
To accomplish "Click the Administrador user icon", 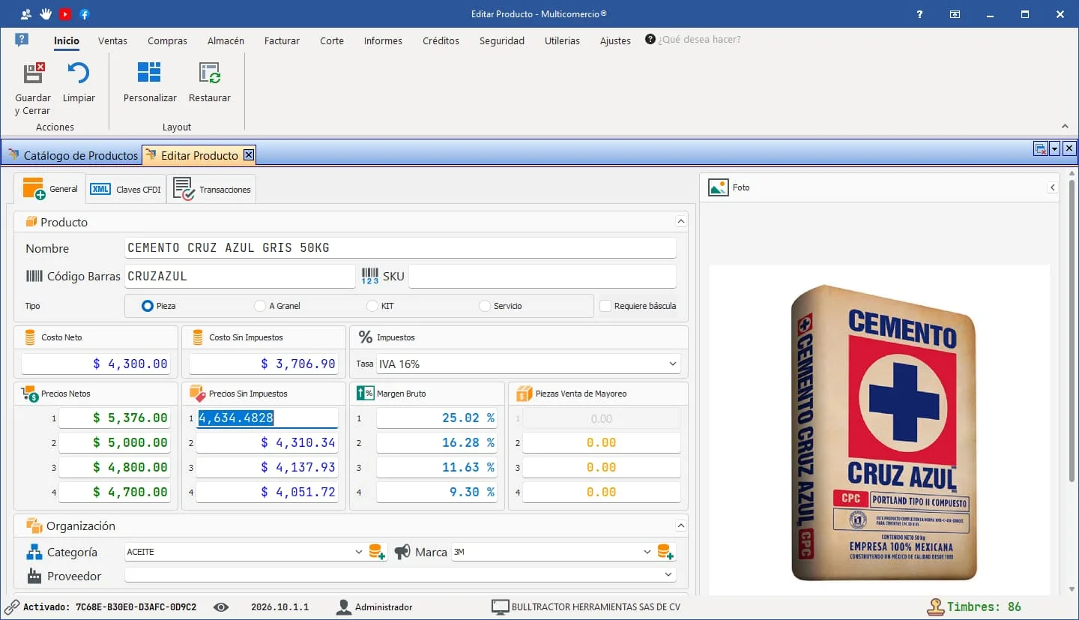I will point(344,607).
